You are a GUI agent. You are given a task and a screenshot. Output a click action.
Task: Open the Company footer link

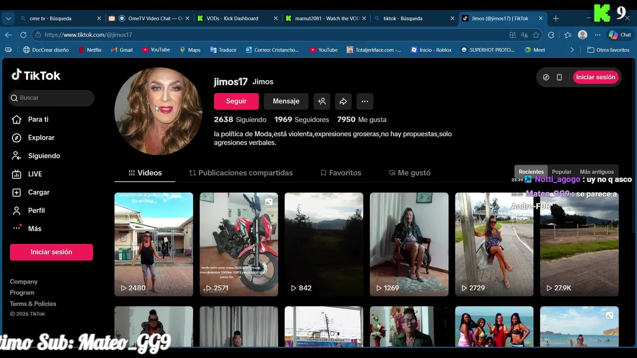coord(23,281)
